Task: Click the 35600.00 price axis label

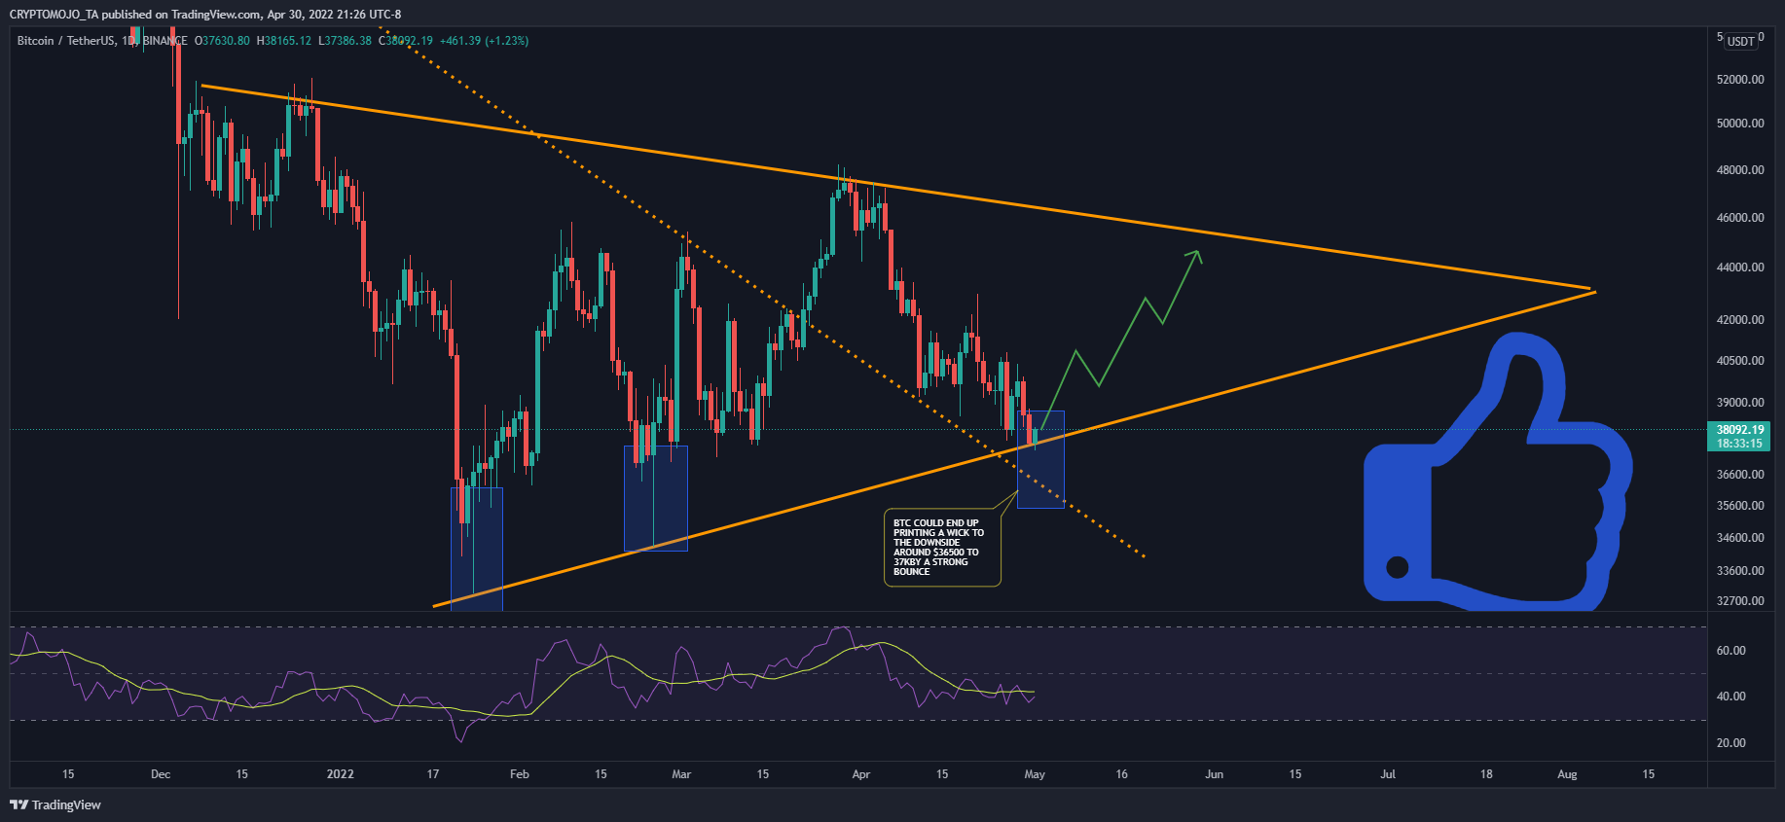Action: tap(1740, 506)
